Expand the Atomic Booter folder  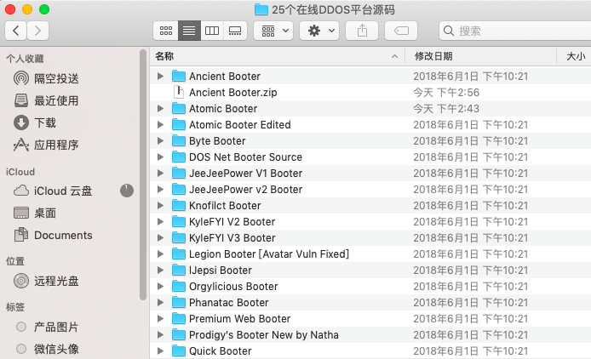[161, 109]
